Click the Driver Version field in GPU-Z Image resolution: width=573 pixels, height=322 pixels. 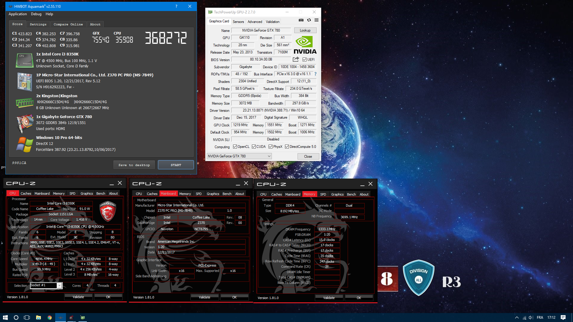click(x=274, y=110)
